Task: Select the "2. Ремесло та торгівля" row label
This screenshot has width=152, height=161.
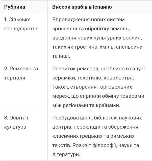Action: click(21, 73)
